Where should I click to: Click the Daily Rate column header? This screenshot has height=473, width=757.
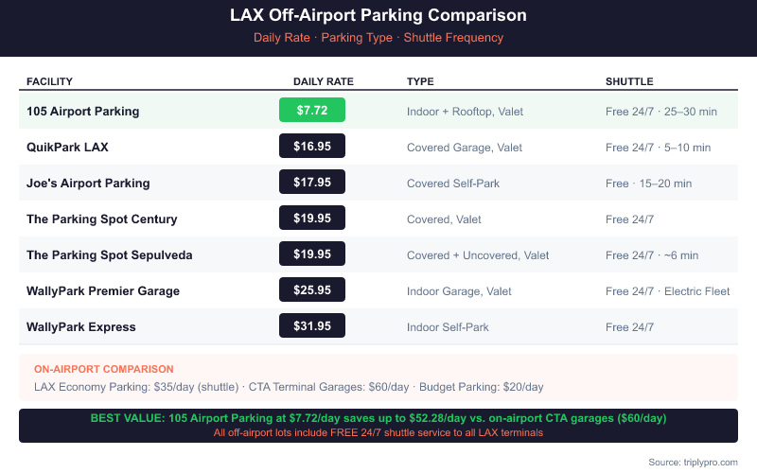point(324,81)
